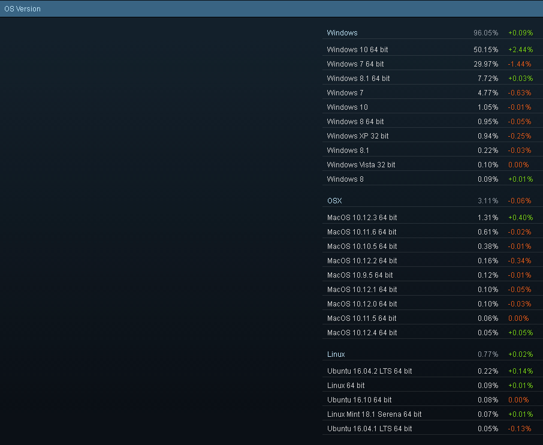The height and width of the screenshot is (445, 543).
Task: Click the MacOS 10.12.3 64 bit row
Action: pyautogui.click(x=433, y=218)
